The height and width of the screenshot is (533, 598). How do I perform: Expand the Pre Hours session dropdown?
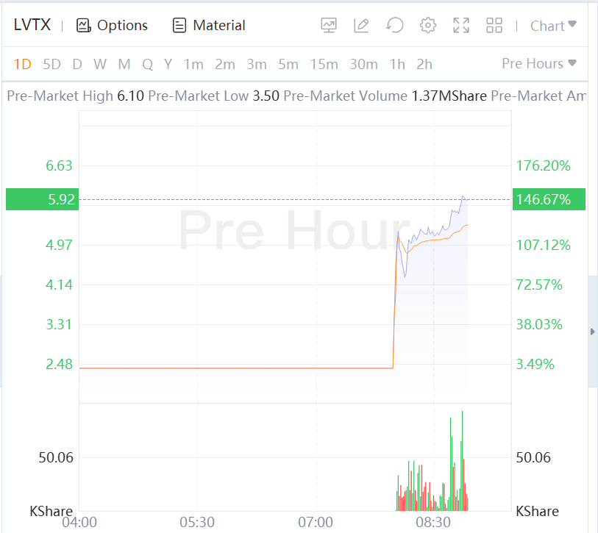[x=538, y=64]
